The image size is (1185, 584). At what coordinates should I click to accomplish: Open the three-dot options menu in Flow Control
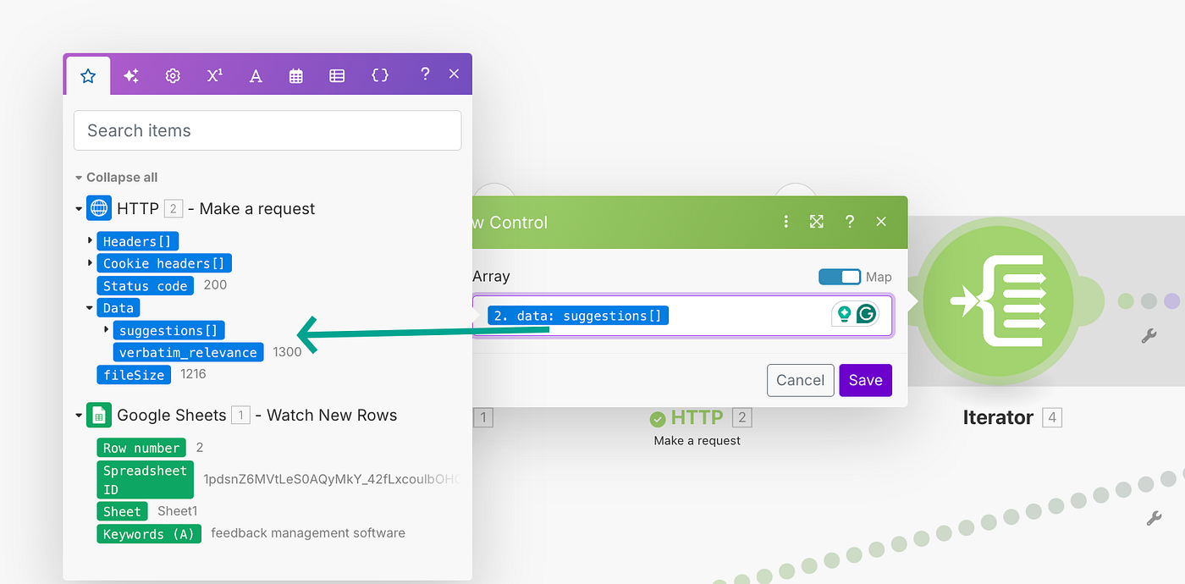tap(785, 222)
